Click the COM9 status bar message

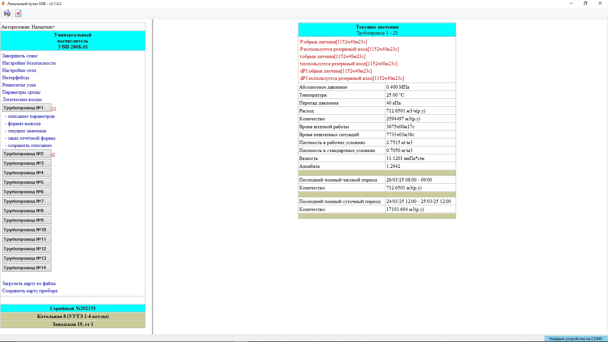(x=575, y=339)
